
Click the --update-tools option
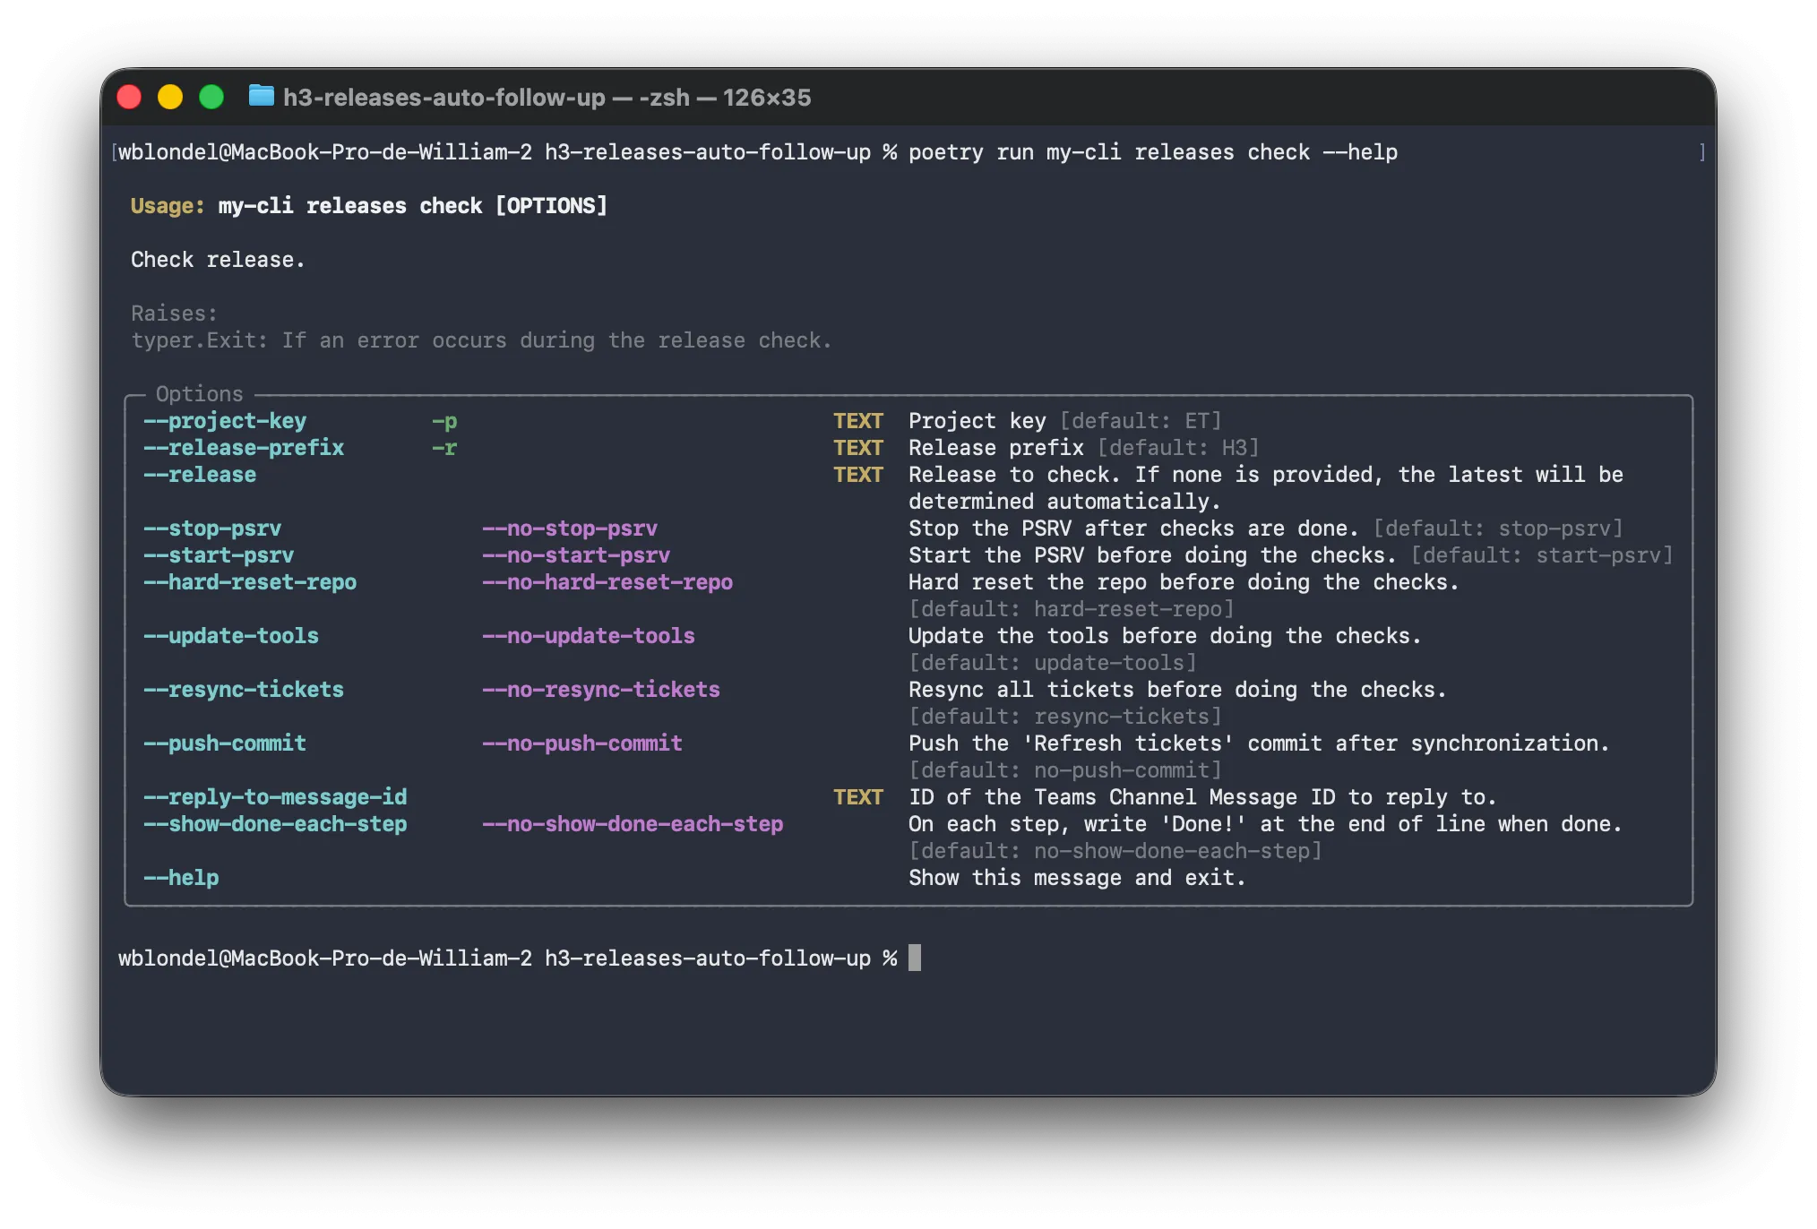point(231,636)
